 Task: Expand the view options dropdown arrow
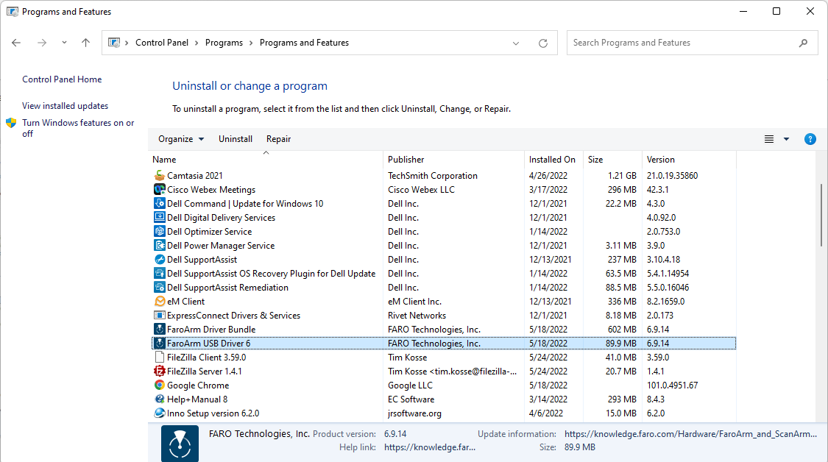coord(786,139)
